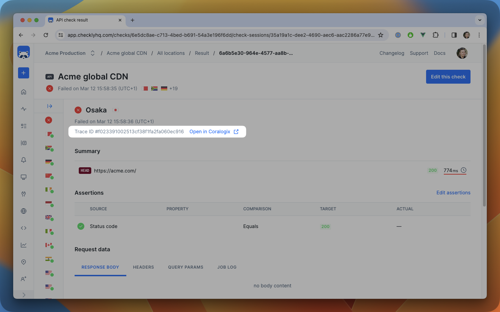The height and width of the screenshot is (312, 500).
Task: Open the checks list sidebar icon
Action: (x=24, y=126)
